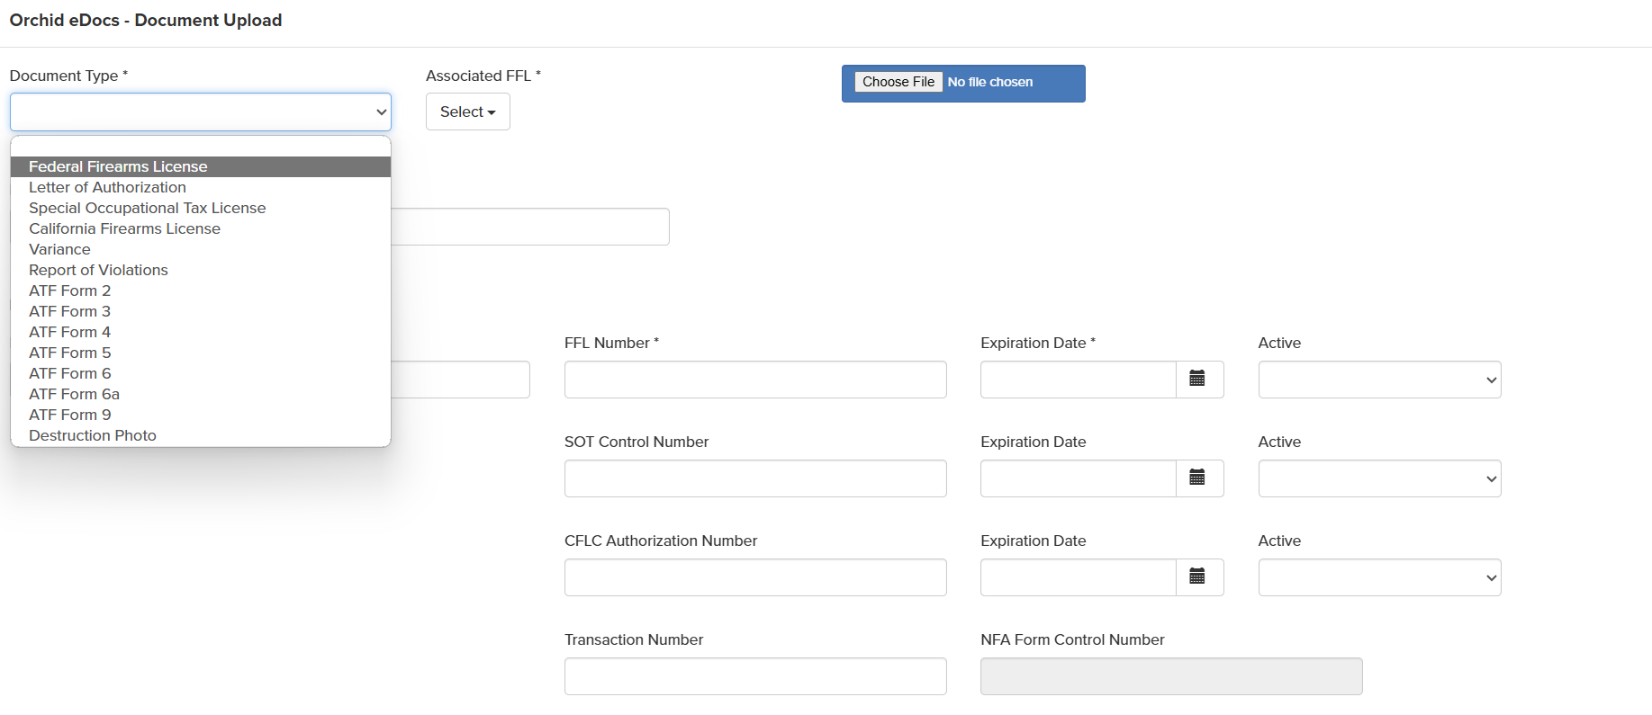This screenshot has height=715, width=1652.
Task: Expand the Associated FFL Select dropdown
Action: tap(467, 112)
